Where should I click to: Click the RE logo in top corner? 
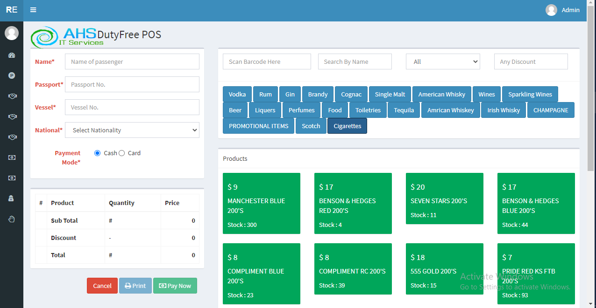click(x=12, y=10)
